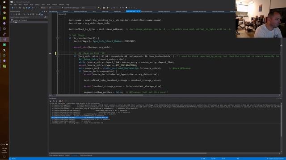Click the 'Matching lines' summary row

[77, 123]
